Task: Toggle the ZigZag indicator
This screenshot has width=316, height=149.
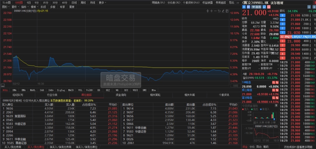Action: [61, 90]
